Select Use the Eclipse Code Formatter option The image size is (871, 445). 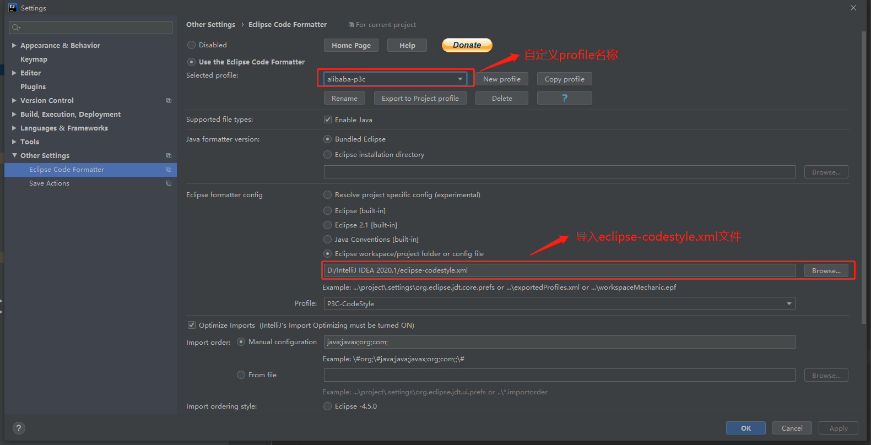coord(192,62)
